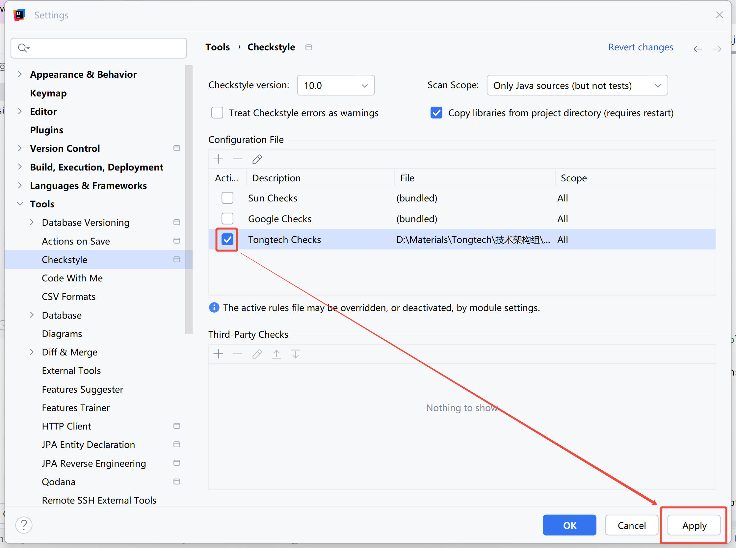Open help via question mark icon

coord(24,525)
